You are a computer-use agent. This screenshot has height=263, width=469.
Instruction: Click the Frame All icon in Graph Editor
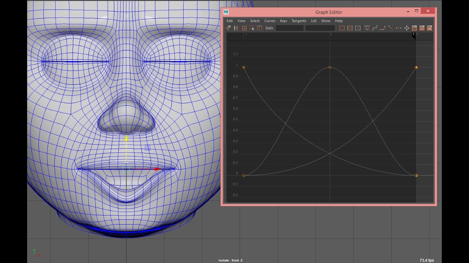click(x=342, y=28)
